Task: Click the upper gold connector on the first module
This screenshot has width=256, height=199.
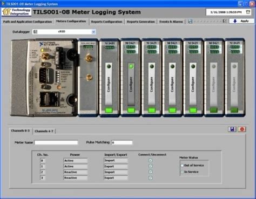Action: [x=89, y=58]
